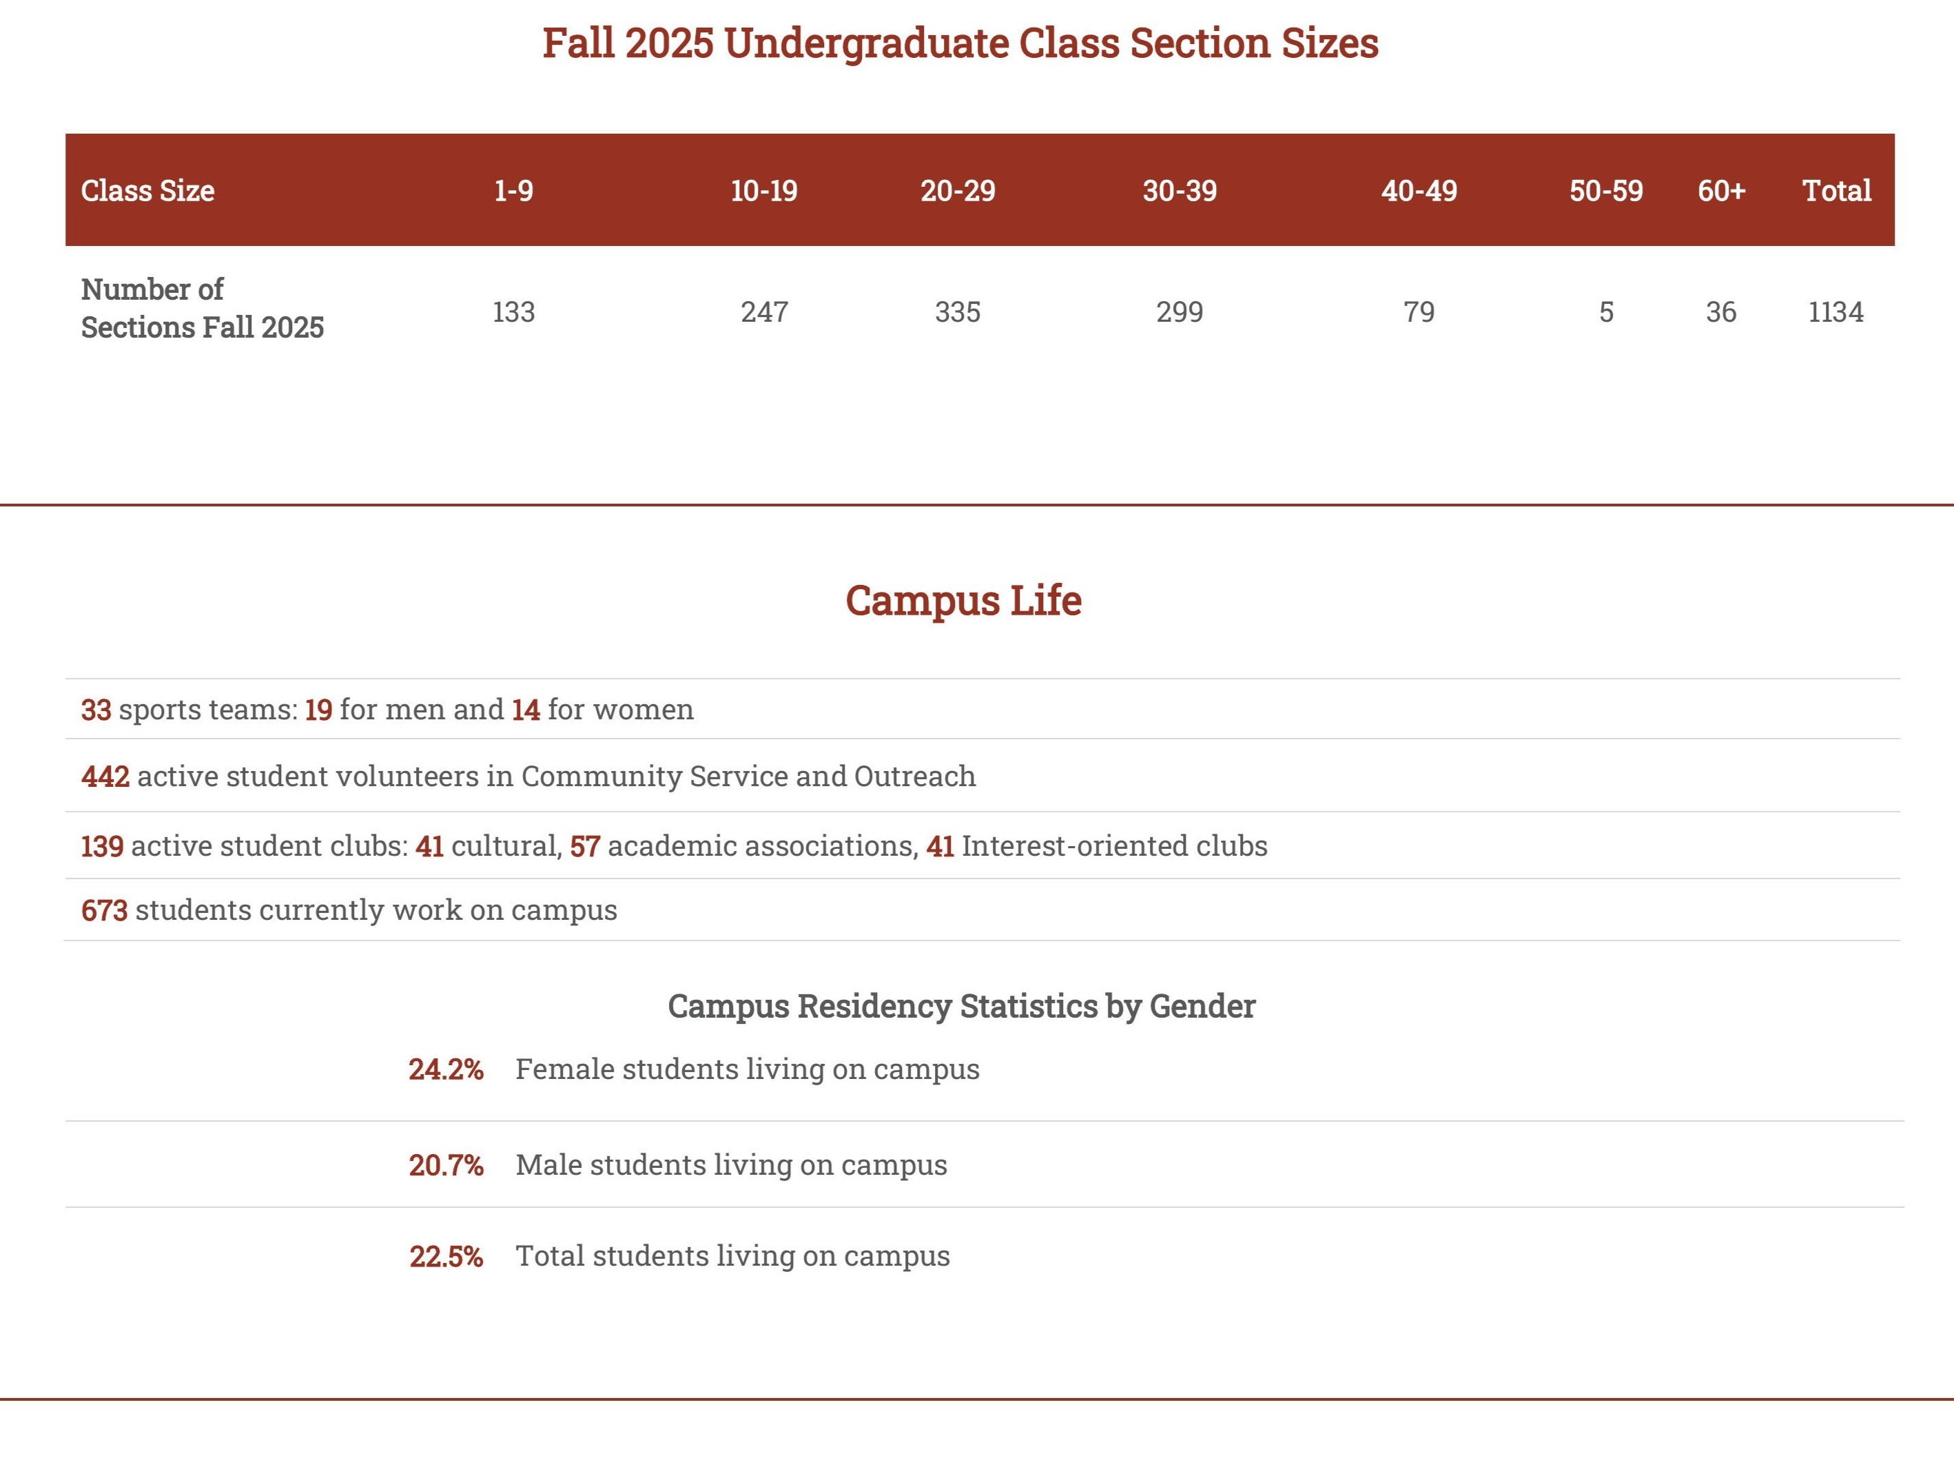Screen dimensions: 1954x1480
Task: Click the Class Size column header
Action: pos(147,191)
